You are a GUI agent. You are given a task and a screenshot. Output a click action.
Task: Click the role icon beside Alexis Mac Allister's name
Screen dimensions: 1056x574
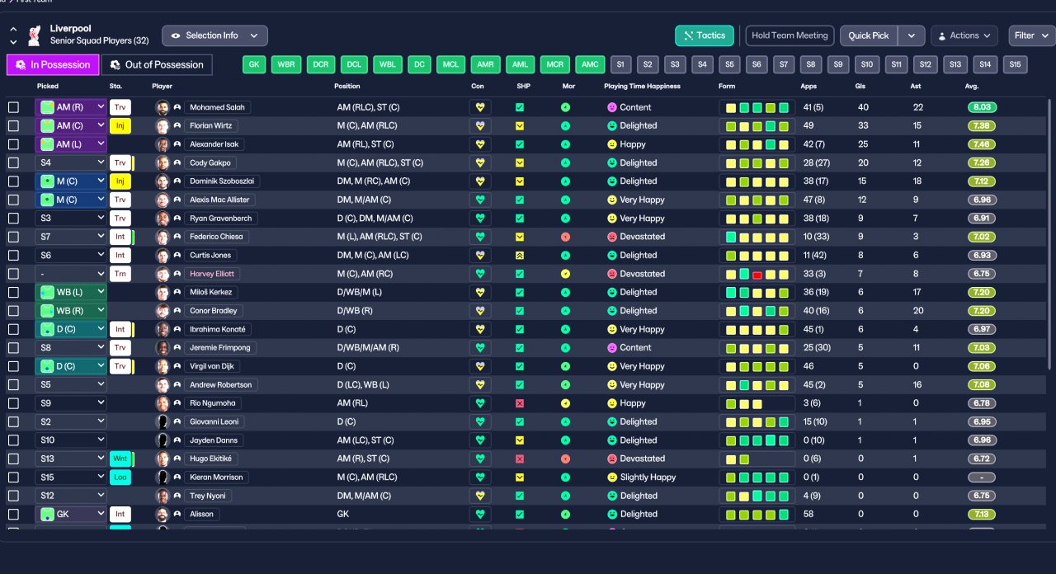(x=177, y=200)
